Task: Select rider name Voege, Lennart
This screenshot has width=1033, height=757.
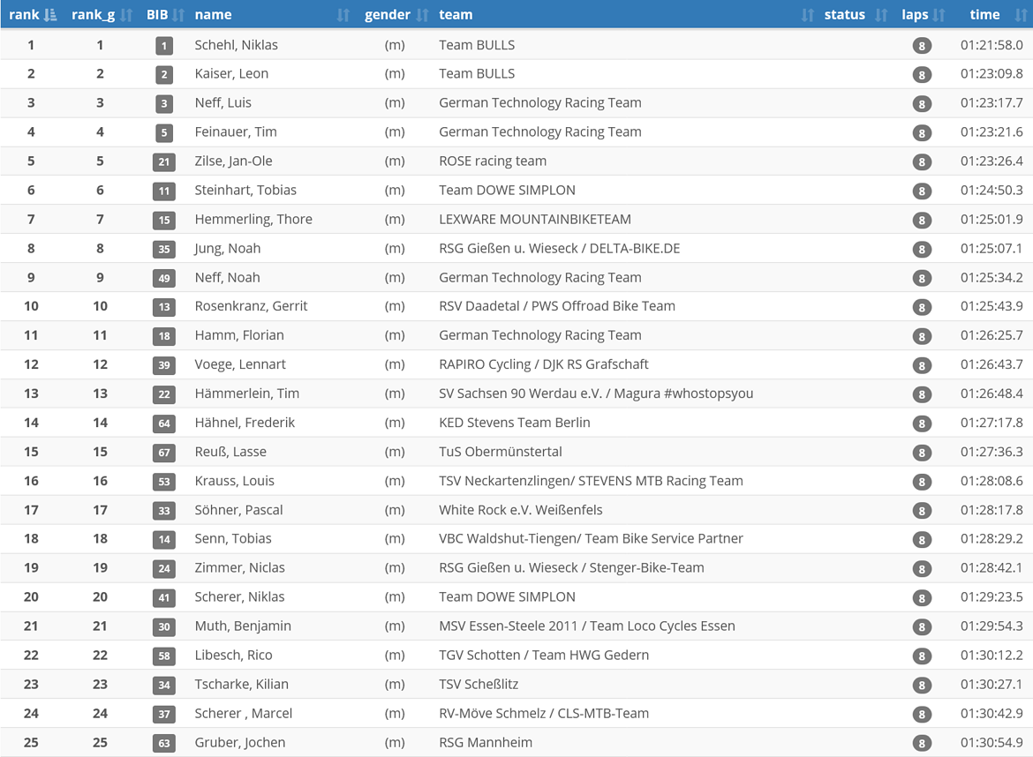Action: tap(240, 364)
